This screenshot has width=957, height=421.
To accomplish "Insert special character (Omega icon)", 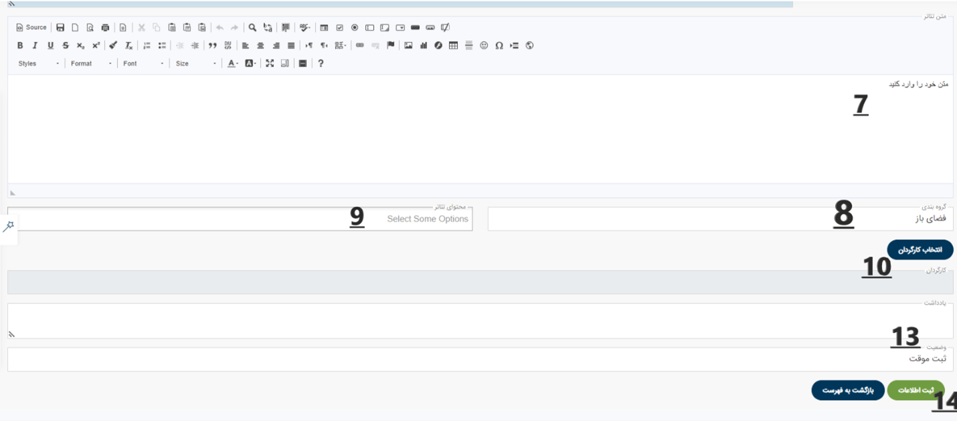I will tap(499, 45).
